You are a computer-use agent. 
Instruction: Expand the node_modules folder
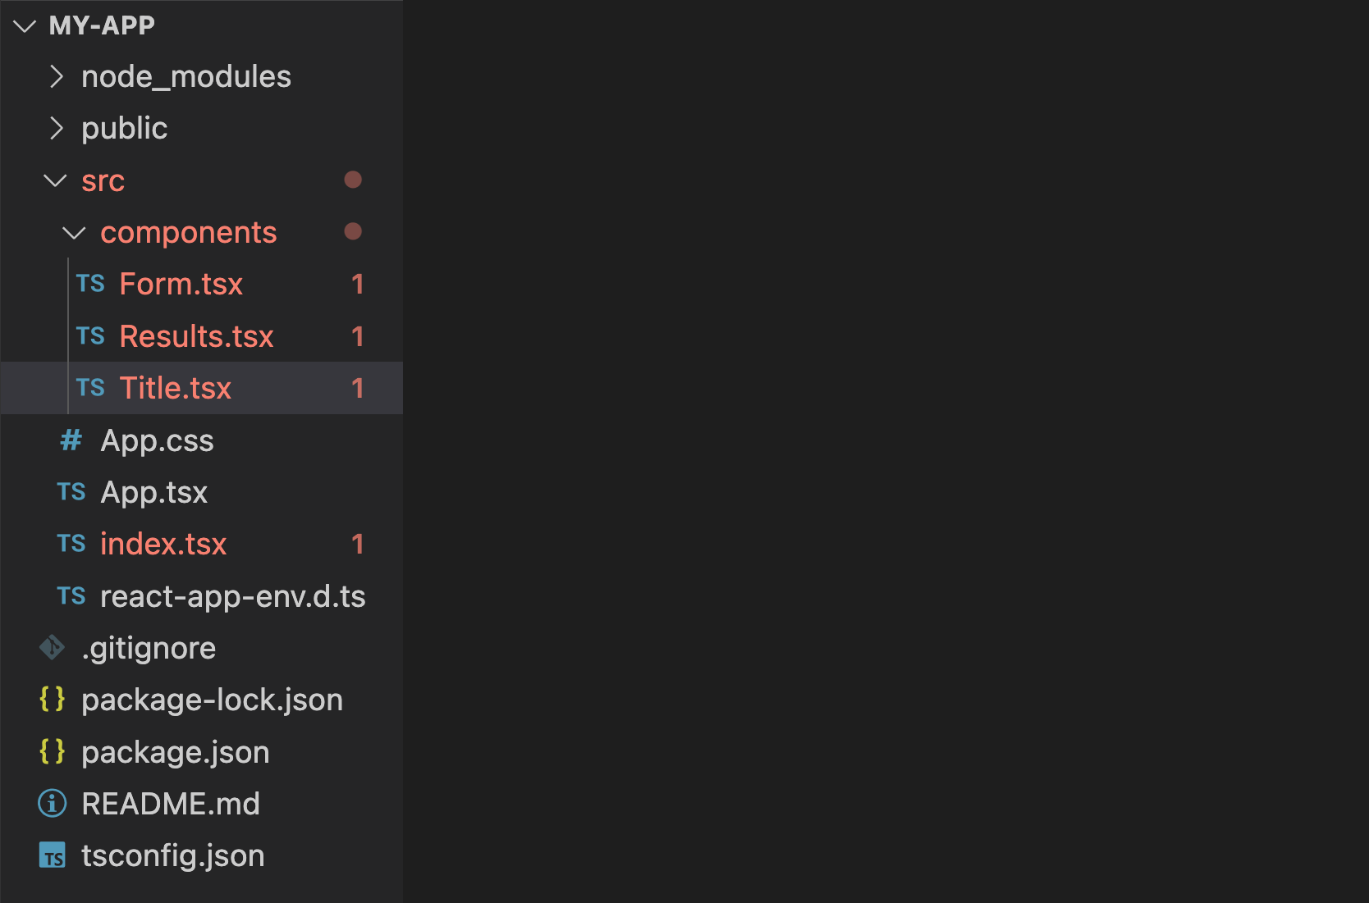(57, 76)
